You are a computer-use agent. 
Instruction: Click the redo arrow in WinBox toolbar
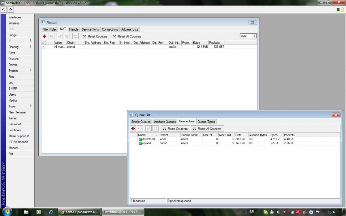click(x=11, y=10)
